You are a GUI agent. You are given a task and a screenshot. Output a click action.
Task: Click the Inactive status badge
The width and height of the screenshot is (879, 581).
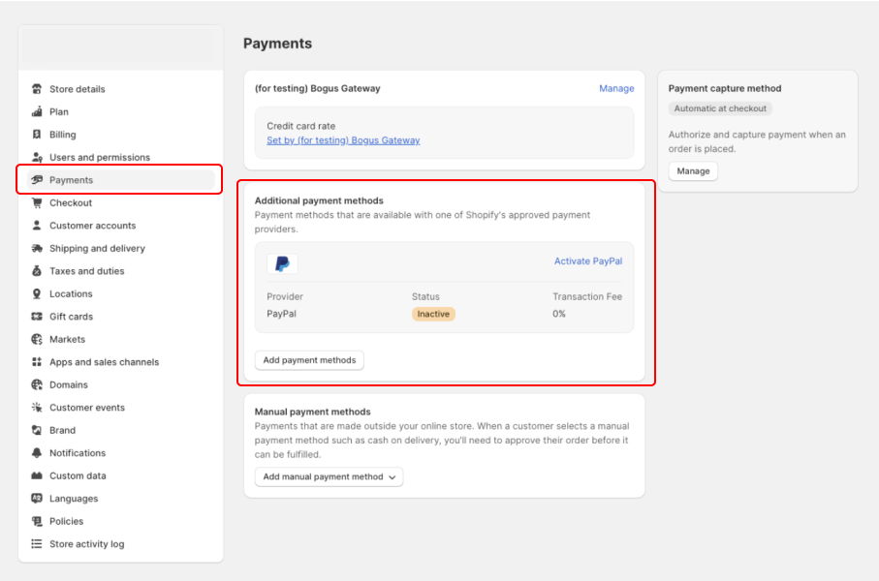[x=433, y=314]
